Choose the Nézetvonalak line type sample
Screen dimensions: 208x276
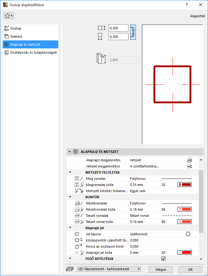(177, 203)
